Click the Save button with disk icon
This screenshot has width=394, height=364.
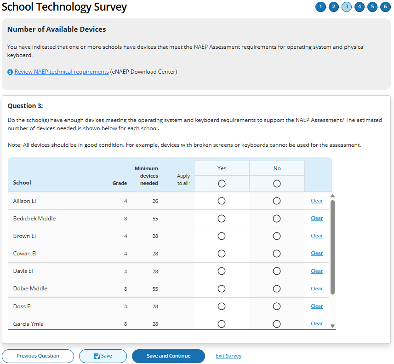tap(103, 356)
